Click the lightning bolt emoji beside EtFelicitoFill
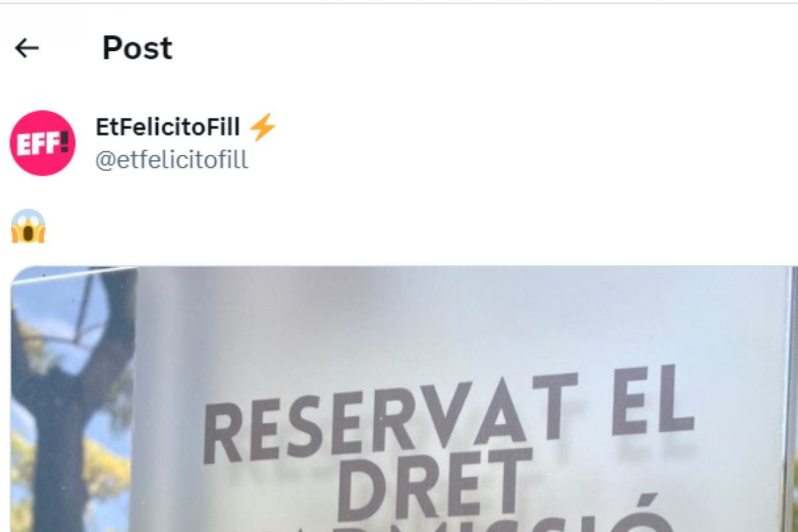Viewport: 798px width, 532px height. [263, 126]
